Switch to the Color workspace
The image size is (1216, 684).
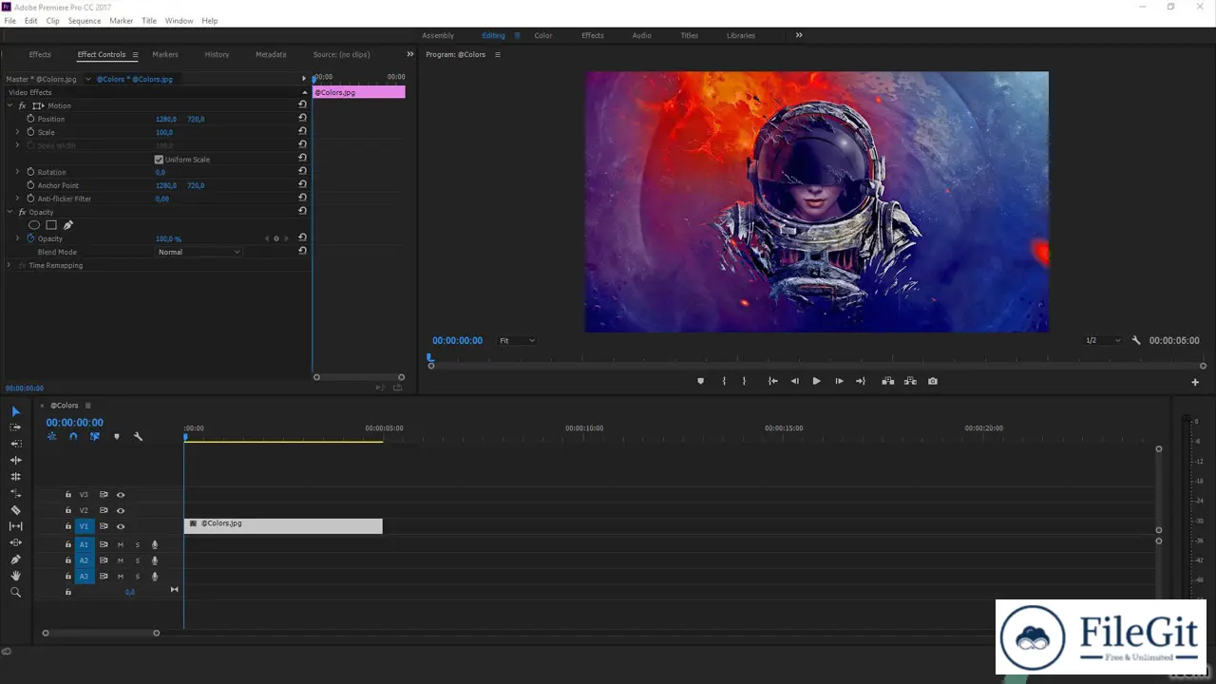(x=542, y=35)
